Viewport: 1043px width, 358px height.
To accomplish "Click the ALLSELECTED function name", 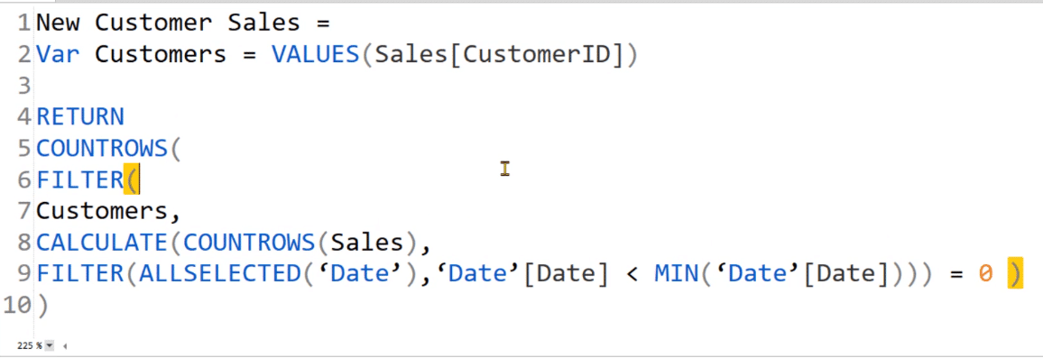I will pos(212,274).
